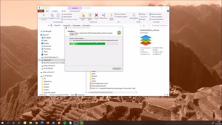This screenshot has width=222, height=125.
Task: Open the Öffnen dropdown in ribbon
Action: coord(143,14)
